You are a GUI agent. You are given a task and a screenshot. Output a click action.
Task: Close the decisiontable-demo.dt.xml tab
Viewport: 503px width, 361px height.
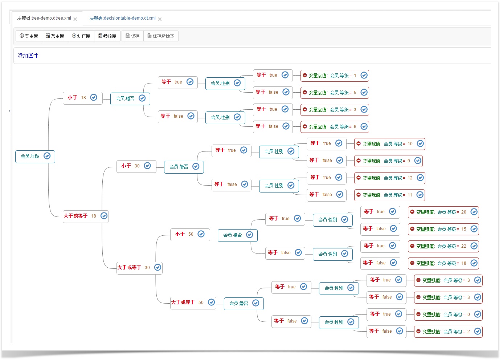point(160,19)
